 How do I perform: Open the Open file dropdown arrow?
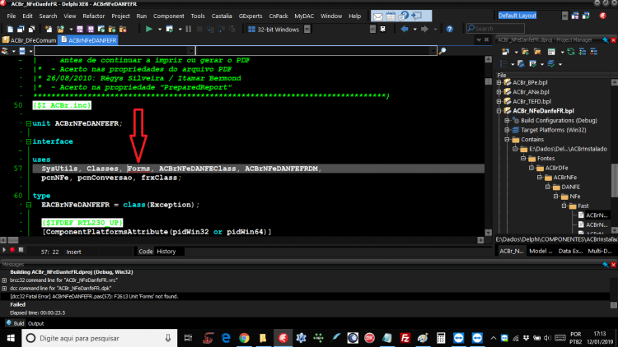point(71,29)
